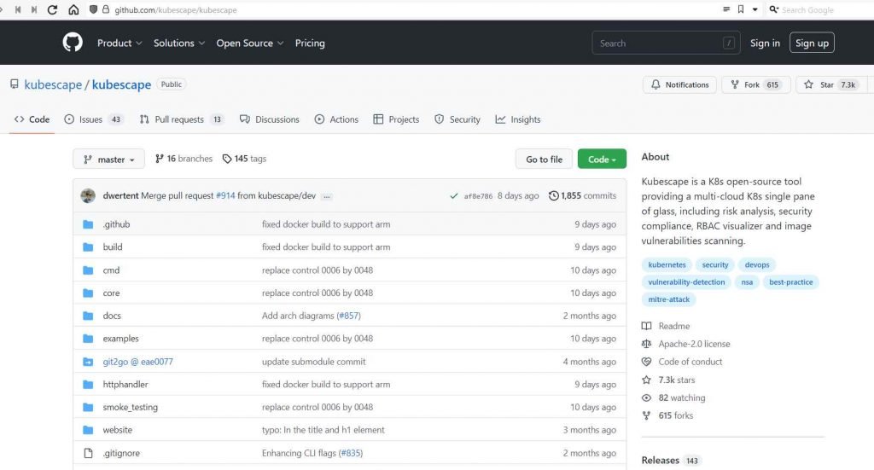Open the Releases 143 heading link
This screenshot has height=470, width=874.
669,460
